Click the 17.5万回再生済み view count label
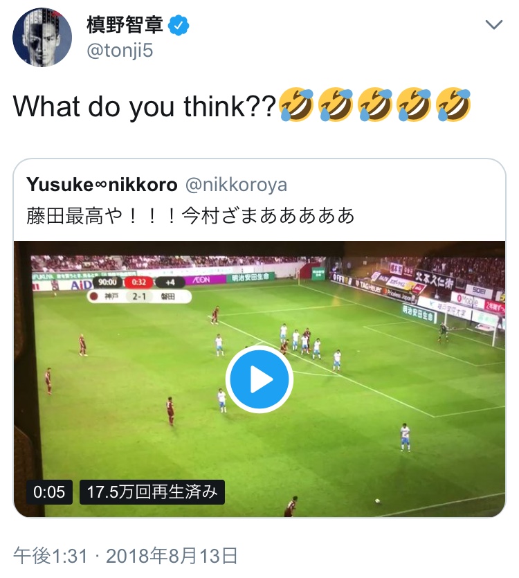519x578 pixels. click(x=152, y=492)
